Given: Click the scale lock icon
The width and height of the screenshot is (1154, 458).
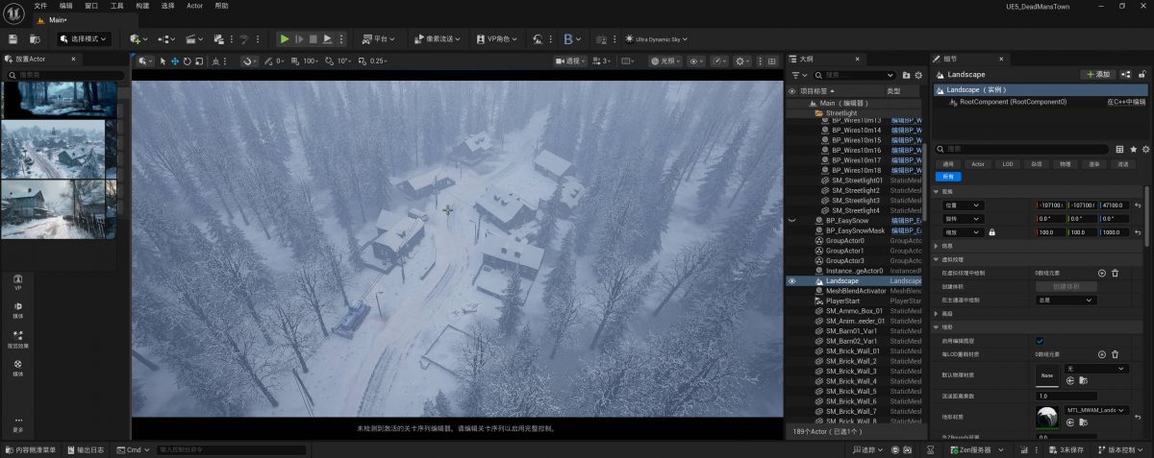Looking at the screenshot, I should (x=991, y=232).
